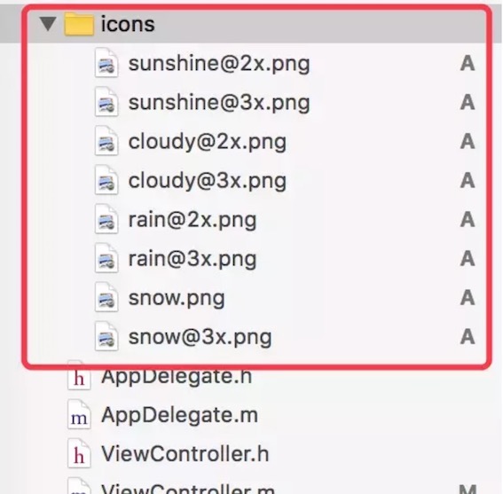Click the modified 'M' badge beside ViewController.m

[x=468, y=490]
